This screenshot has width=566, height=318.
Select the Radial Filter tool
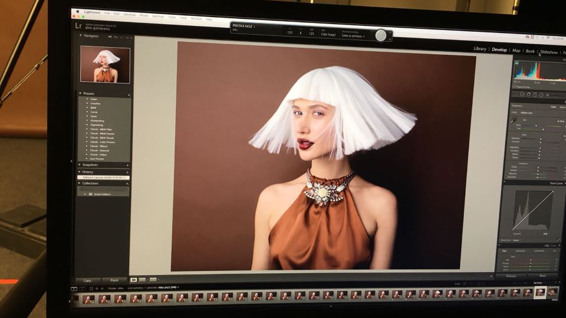pyautogui.click(x=541, y=95)
